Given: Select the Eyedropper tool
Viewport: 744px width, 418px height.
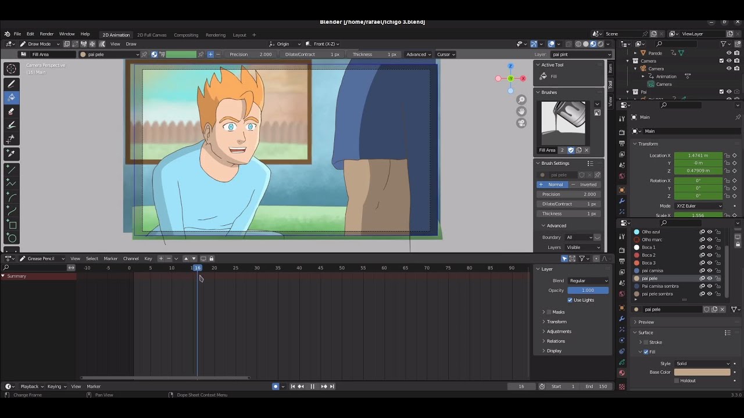Looking at the screenshot, I should pos(12,154).
